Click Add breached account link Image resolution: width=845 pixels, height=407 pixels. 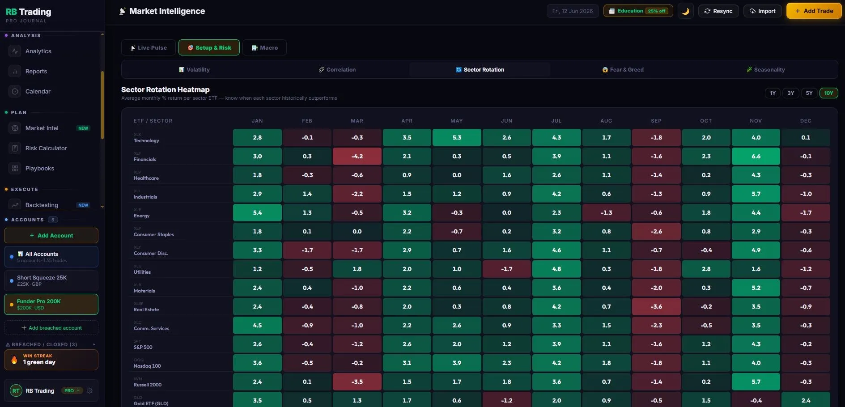[x=51, y=328]
